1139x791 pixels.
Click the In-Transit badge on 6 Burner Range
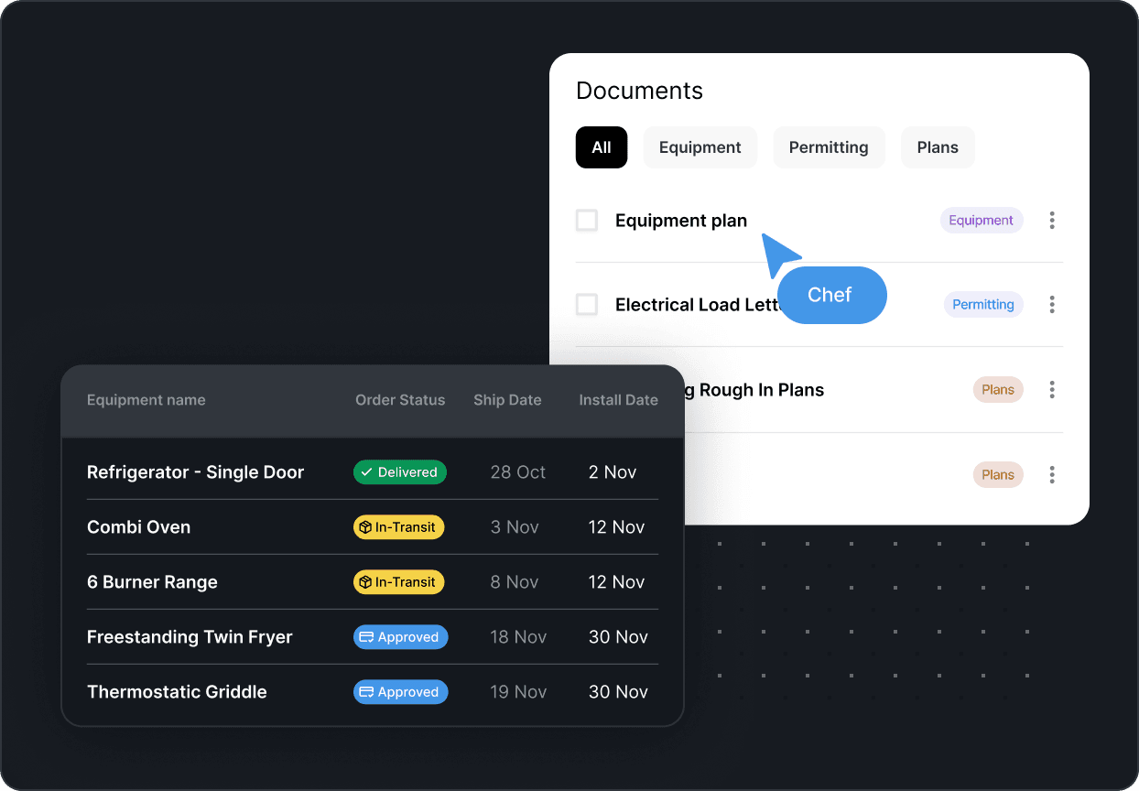click(x=398, y=581)
